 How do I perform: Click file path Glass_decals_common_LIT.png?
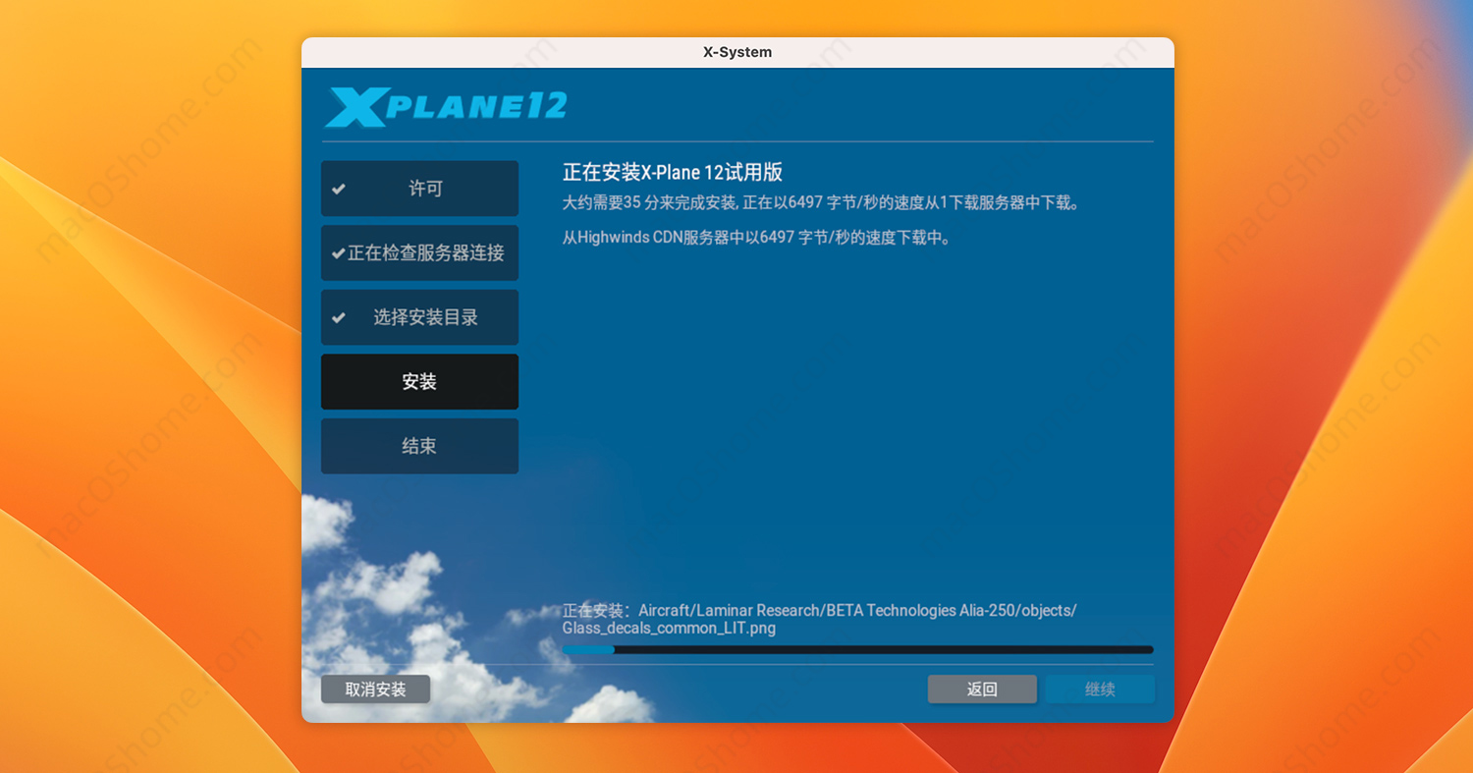click(x=669, y=629)
